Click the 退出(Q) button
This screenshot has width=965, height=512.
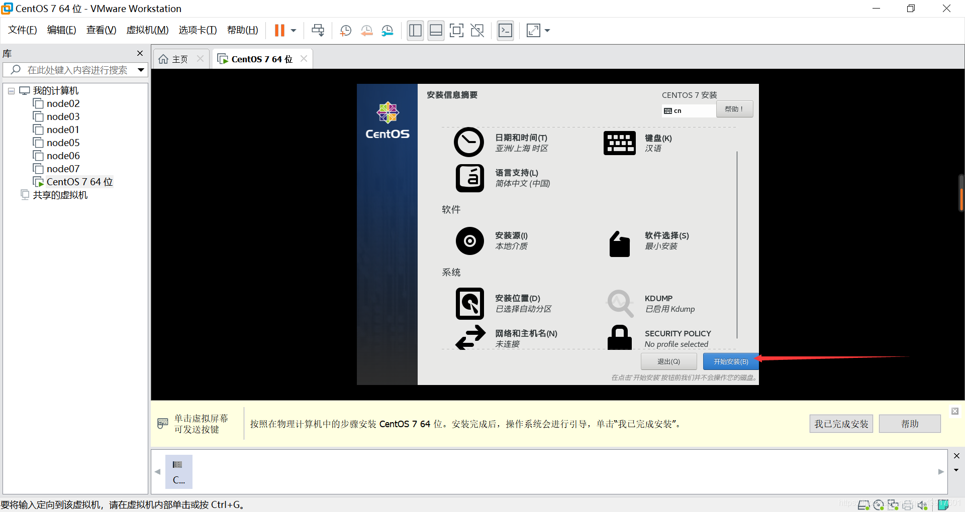click(668, 361)
